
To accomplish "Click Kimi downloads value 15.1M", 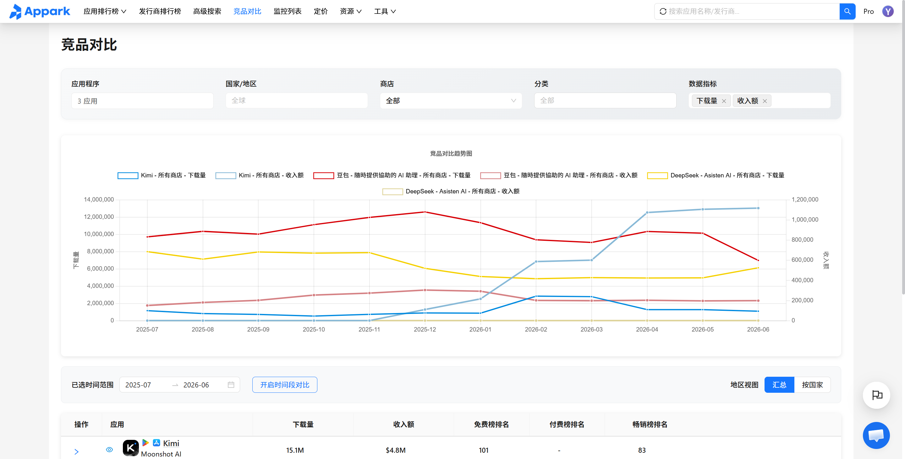I will 295,450.
